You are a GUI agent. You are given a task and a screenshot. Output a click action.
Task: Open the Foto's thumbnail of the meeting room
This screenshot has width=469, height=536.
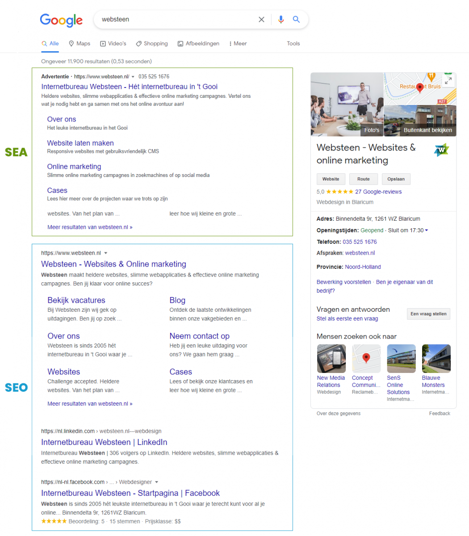(347, 104)
